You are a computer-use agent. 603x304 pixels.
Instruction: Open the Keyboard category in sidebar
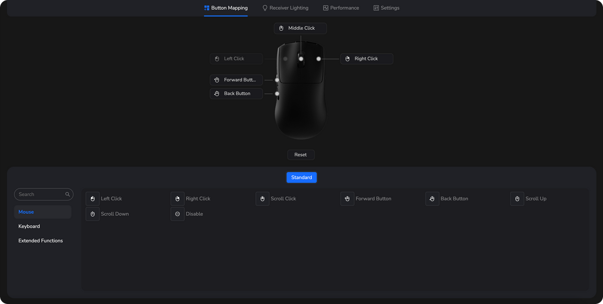point(29,227)
